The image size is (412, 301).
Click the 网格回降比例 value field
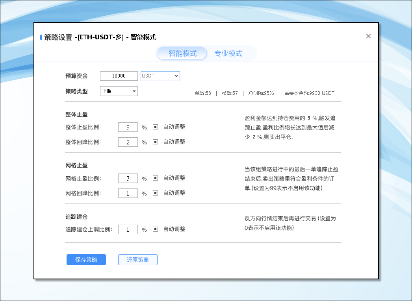[x=128, y=193]
